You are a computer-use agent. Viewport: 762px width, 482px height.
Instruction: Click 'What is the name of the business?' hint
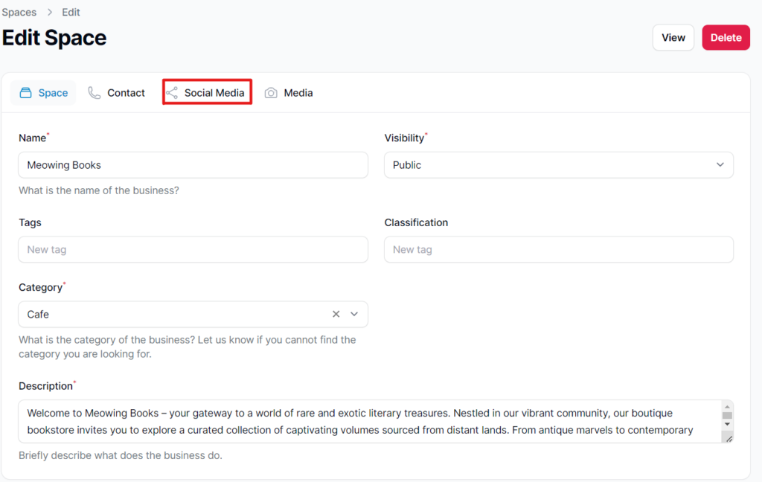click(99, 190)
